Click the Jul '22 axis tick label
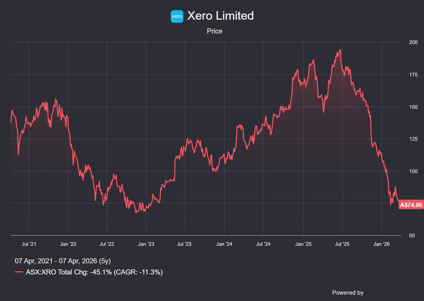This screenshot has height=301, width=424. [107, 244]
